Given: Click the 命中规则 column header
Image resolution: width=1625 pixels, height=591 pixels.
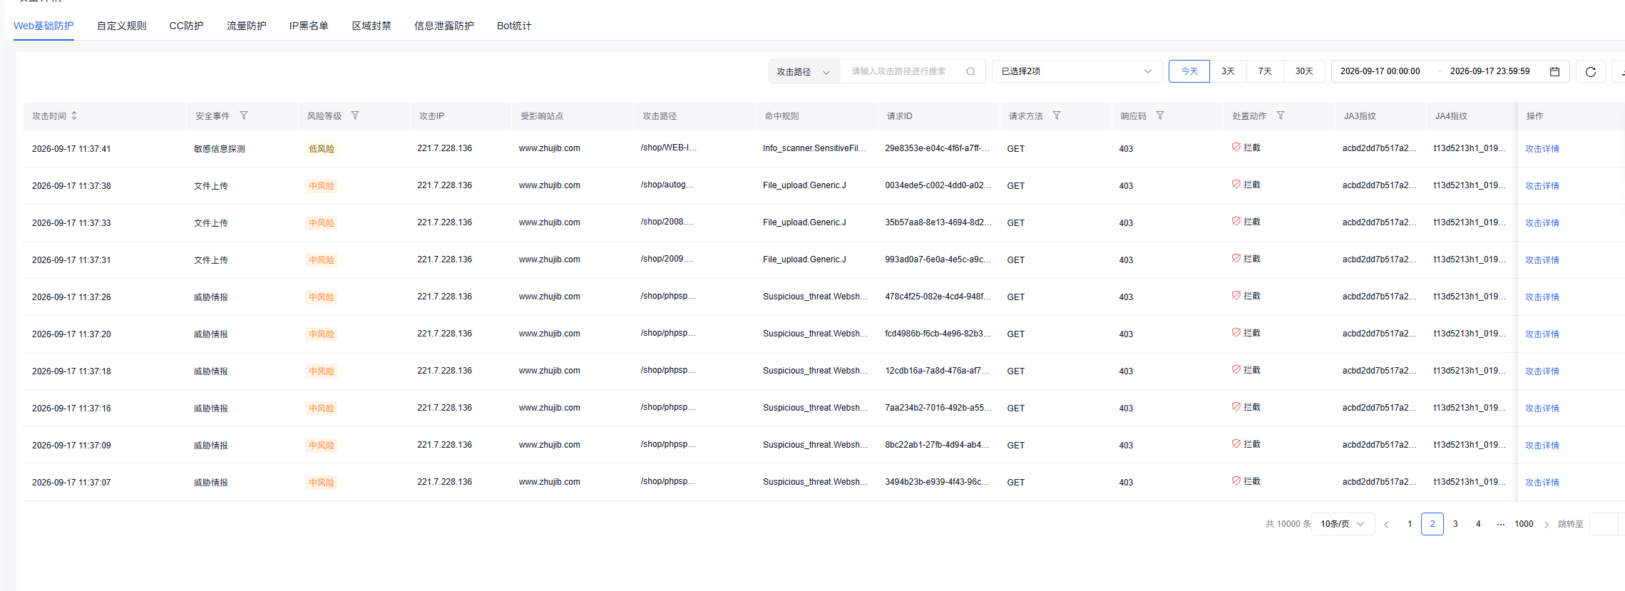Looking at the screenshot, I should pyautogui.click(x=781, y=115).
